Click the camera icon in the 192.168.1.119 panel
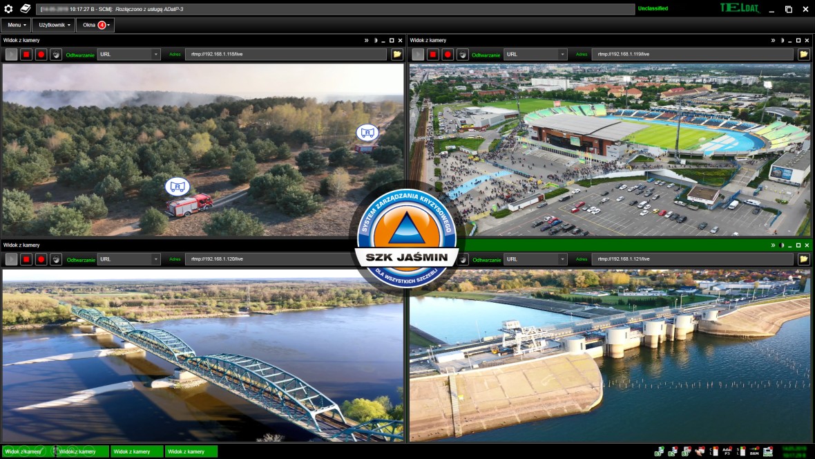This screenshot has height=459, width=815. [x=463, y=54]
